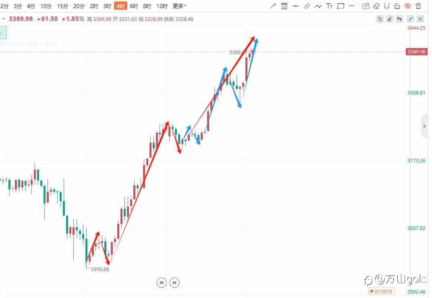Switch to the 10分 timeframe
432x298 pixels.
46,6
